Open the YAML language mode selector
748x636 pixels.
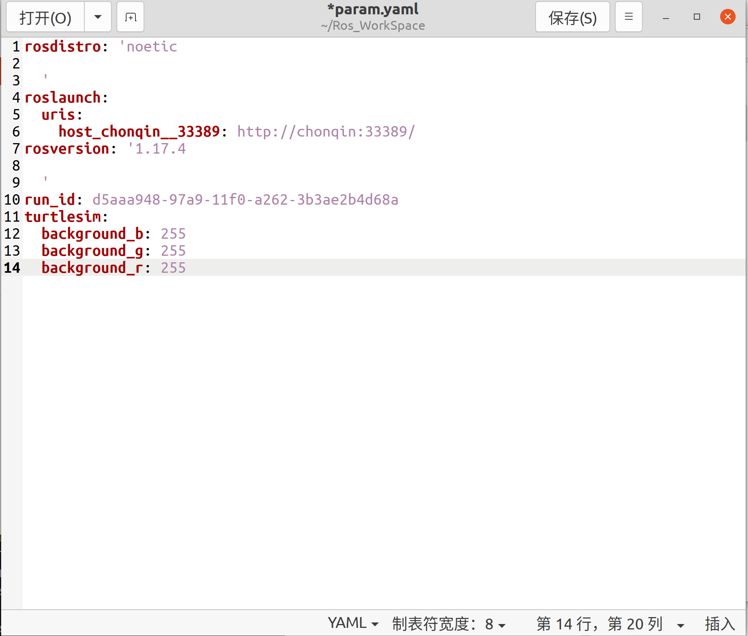point(351,623)
